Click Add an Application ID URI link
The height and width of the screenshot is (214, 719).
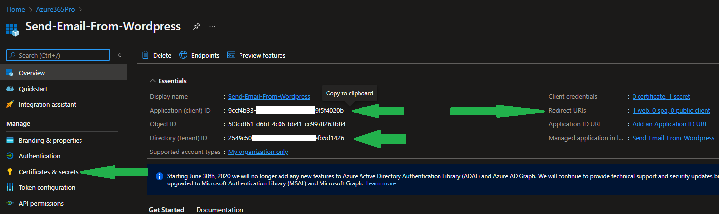click(669, 124)
